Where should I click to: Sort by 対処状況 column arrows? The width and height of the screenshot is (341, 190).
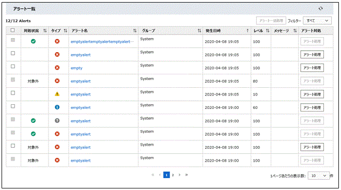coord(45,30)
